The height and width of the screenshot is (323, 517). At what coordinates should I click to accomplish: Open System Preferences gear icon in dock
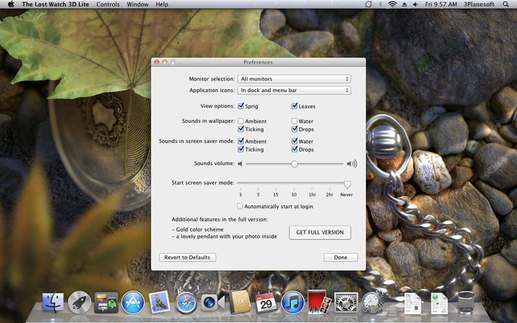tap(346, 302)
